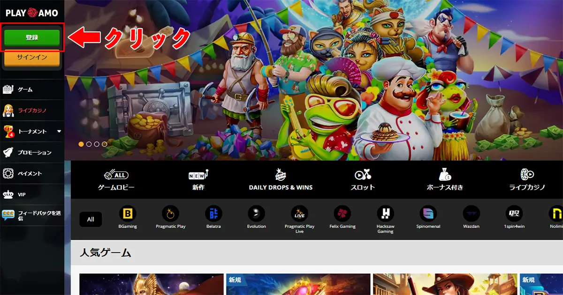Switch to the 新作 category tab

[x=198, y=180]
